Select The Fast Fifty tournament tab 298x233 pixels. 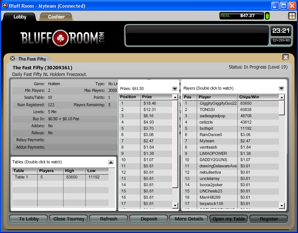pyautogui.click(x=32, y=59)
